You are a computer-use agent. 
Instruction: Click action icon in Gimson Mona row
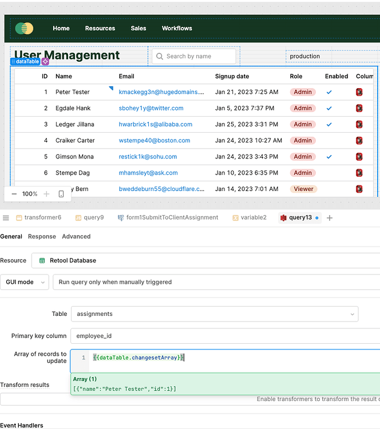click(359, 157)
